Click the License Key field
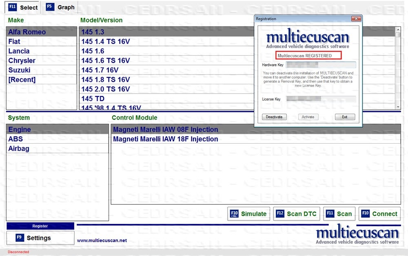This screenshot has width=408, height=256. (321, 99)
